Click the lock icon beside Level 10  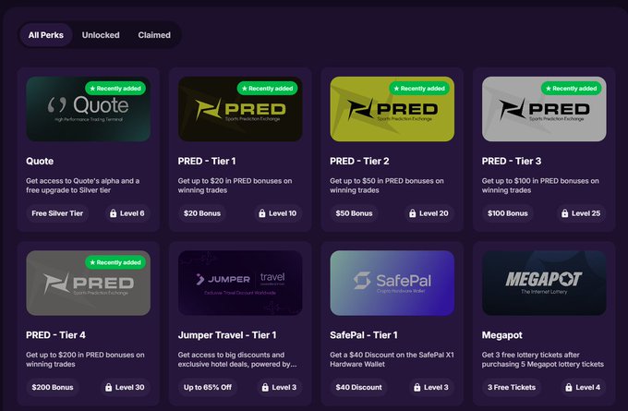click(x=262, y=213)
